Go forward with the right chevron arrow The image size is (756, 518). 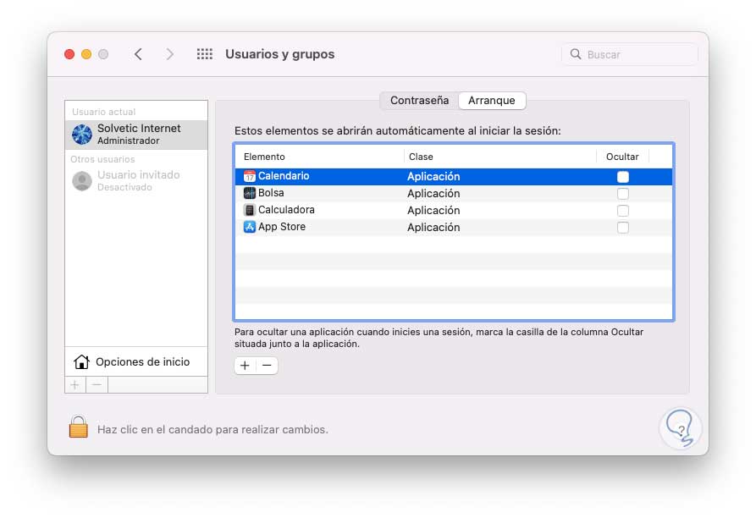click(x=169, y=54)
